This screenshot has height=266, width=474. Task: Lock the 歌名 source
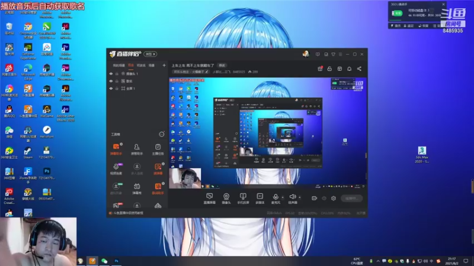(x=117, y=81)
